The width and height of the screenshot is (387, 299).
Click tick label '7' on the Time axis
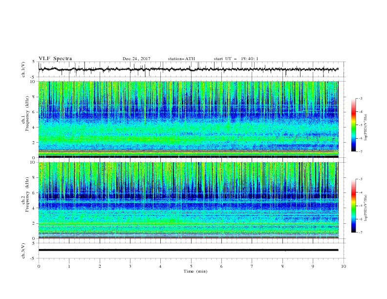pos(252,266)
